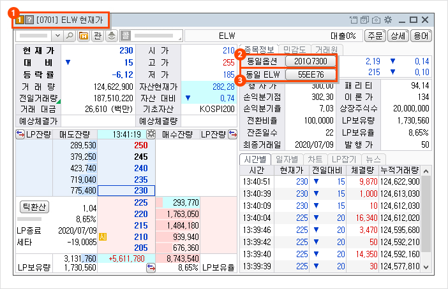
Task: Switch to the 거래원 tab
Action: (x=326, y=50)
